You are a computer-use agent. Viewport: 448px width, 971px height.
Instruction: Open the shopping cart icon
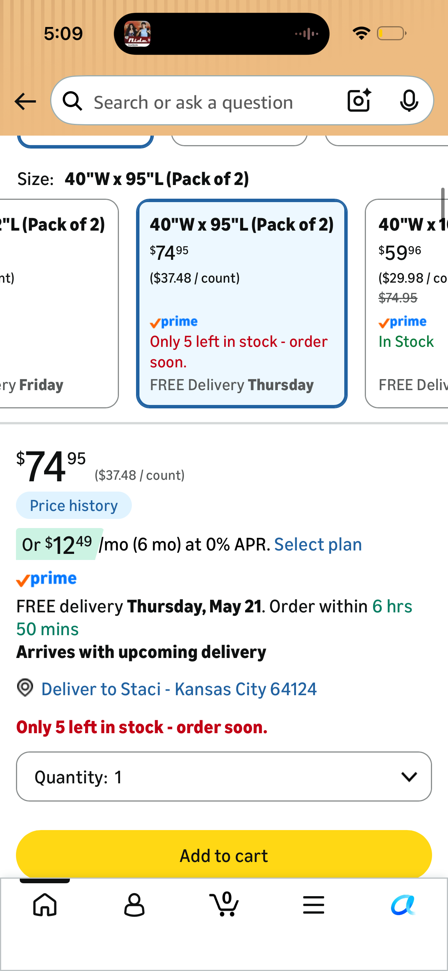click(x=224, y=904)
